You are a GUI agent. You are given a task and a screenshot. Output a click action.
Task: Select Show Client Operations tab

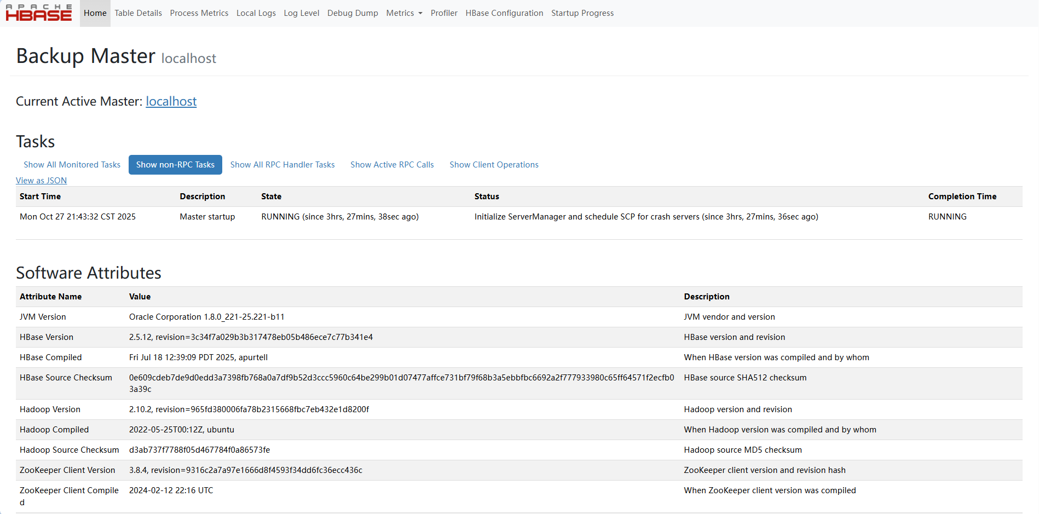point(494,165)
